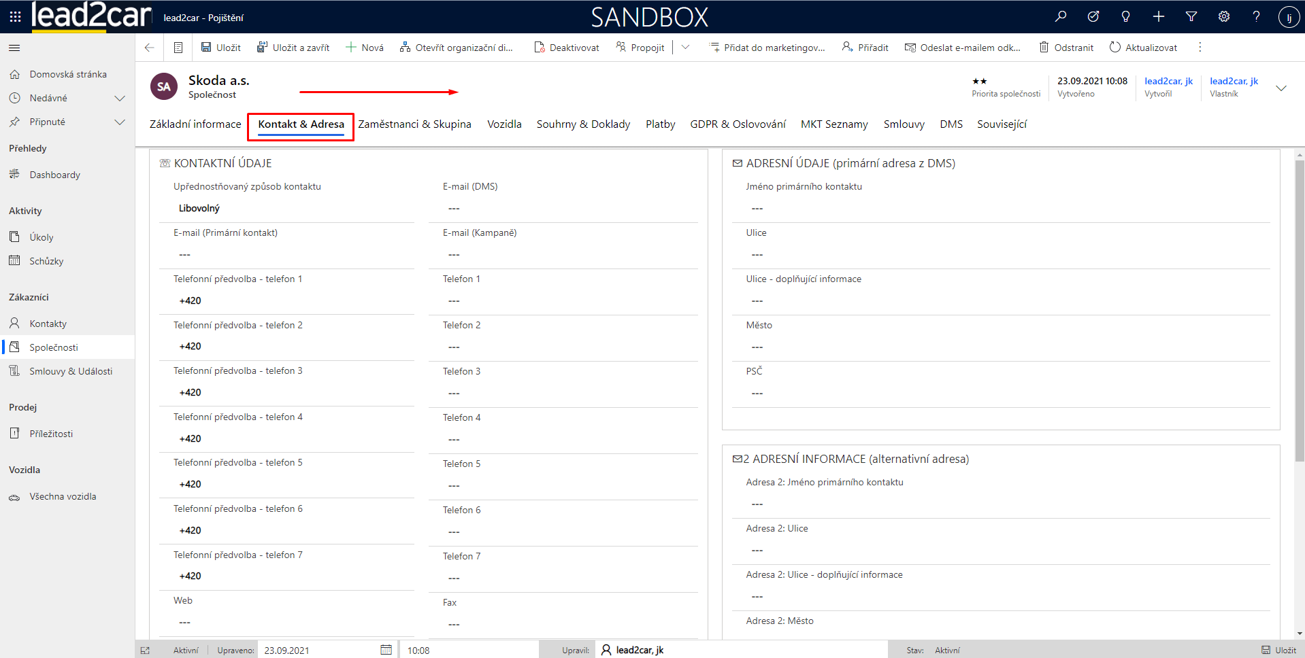The height and width of the screenshot is (658, 1305).
Task: Expand the Nedávné section
Action: (120, 98)
